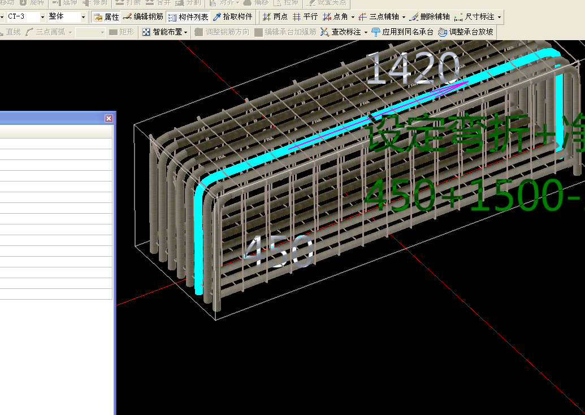Click 应用到同名承台 apply to same-name cap
This screenshot has width=585, height=415.
pyautogui.click(x=402, y=32)
